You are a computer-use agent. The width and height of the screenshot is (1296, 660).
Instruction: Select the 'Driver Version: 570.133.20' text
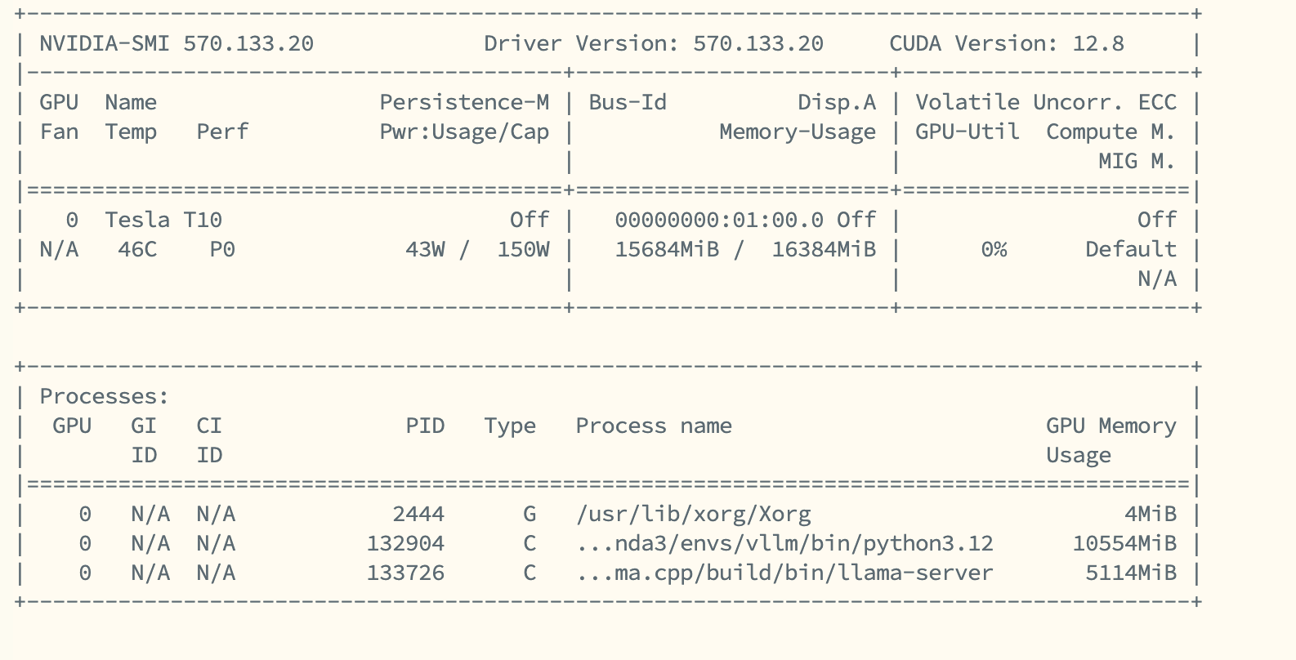click(654, 43)
